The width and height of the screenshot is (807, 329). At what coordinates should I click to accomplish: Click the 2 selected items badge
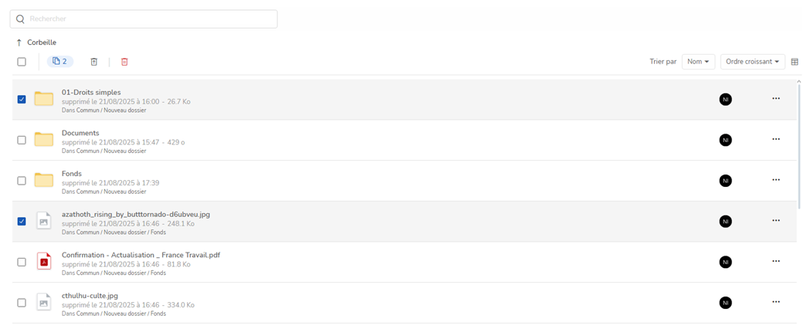(x=60, y=62)
